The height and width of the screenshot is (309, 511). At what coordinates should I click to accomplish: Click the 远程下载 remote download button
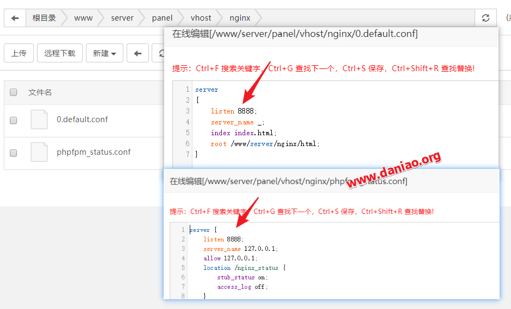60,53
